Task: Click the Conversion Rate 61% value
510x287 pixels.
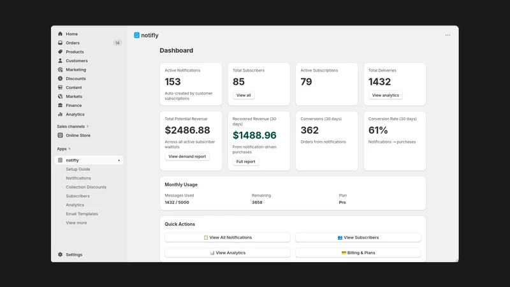Action: (x=378, y=130)
